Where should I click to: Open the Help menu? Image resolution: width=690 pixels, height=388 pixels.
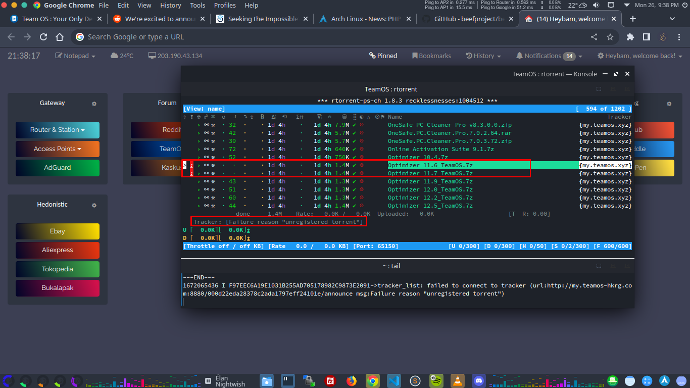pyautogui.click(x=252, y=5)
